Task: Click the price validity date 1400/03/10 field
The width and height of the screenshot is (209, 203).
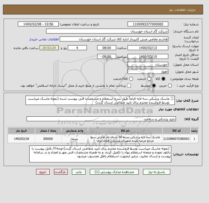Action: [148, 56]
